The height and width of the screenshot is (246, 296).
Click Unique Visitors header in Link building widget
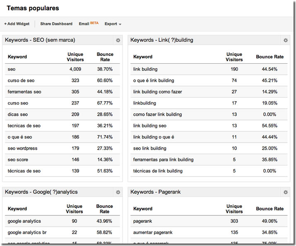[x=234, y=57]
